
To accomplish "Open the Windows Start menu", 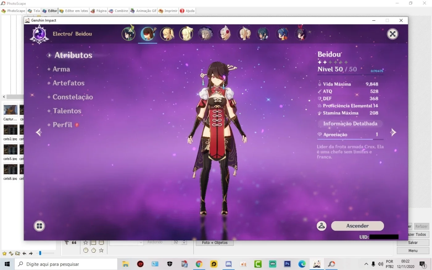I will [7, 264].
